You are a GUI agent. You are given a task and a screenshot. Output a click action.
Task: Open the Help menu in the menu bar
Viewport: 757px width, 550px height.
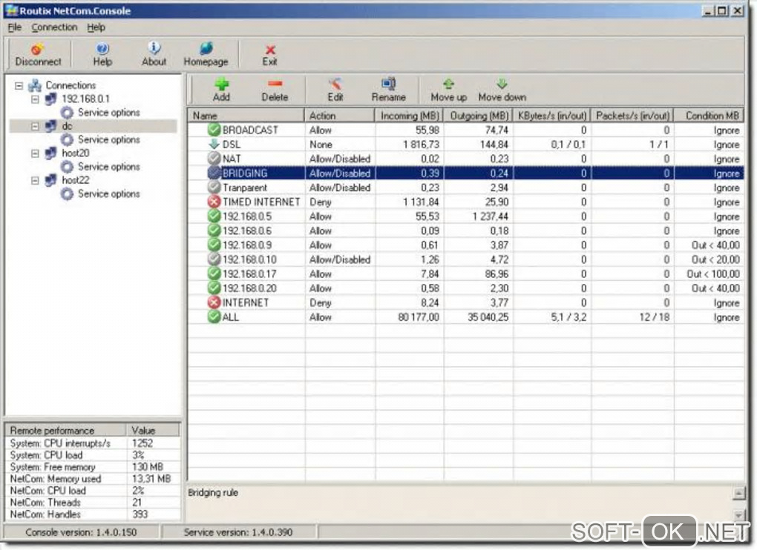pos(96,27)
